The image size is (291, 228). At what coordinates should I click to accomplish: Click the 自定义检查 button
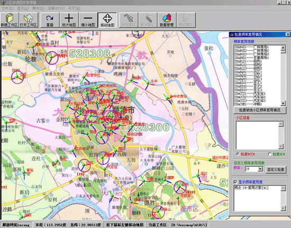click(x=276, y=170)
